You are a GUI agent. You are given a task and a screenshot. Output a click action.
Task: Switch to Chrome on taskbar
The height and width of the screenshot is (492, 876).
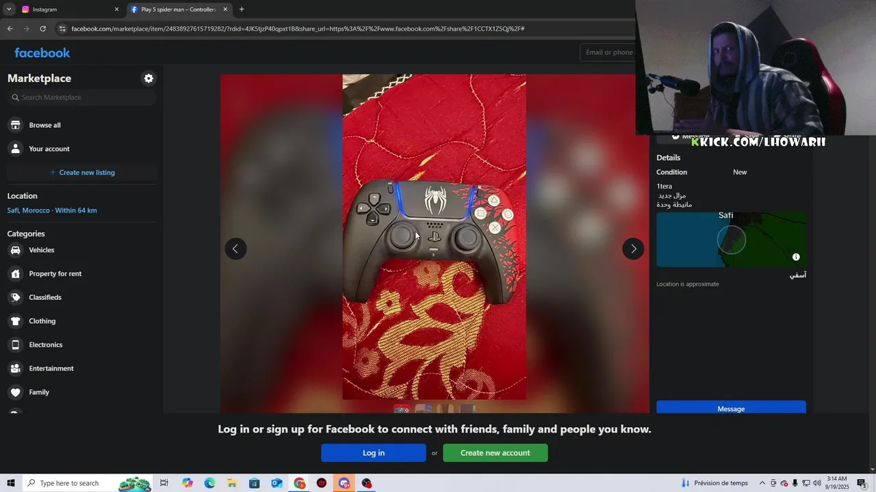point(300,483)
